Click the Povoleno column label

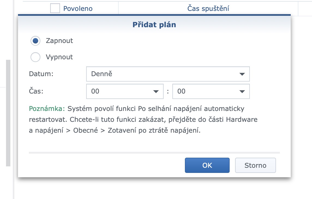[x=78, y=8]
